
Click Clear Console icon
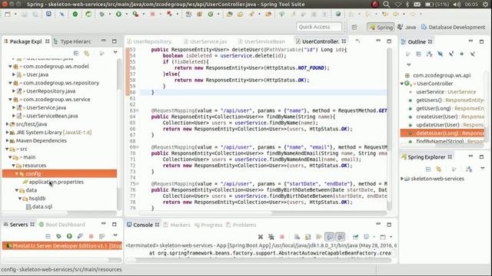(297, 237)
